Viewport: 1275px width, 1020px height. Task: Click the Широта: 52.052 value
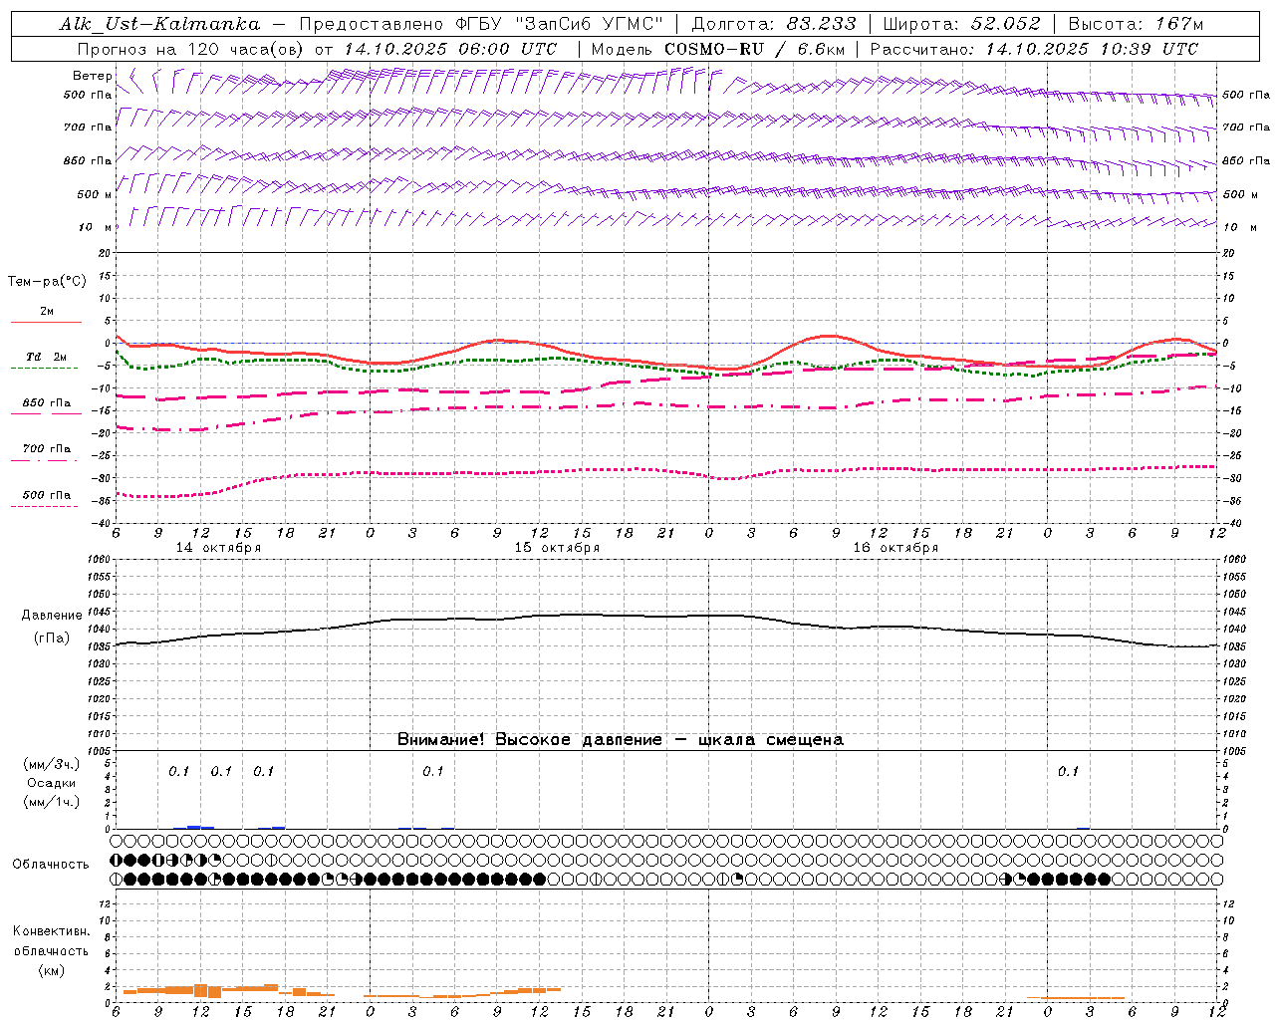pyautogui.click(x=961, y=24)
